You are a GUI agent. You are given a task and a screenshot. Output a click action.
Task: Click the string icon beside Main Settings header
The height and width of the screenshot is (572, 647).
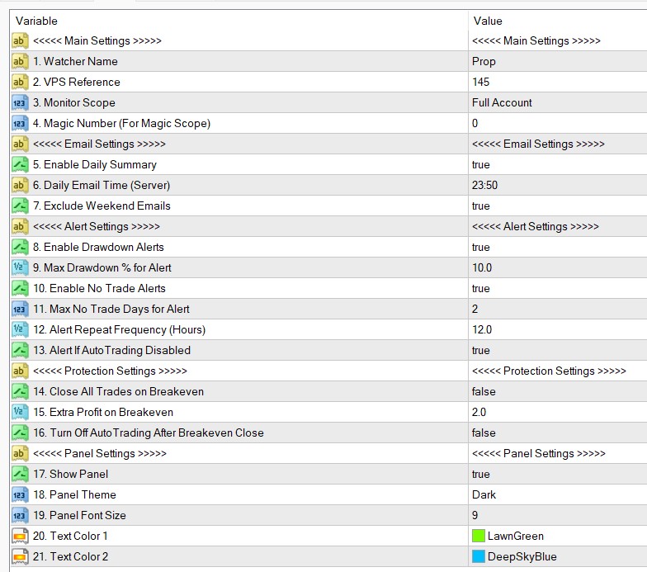coord(20,41)
